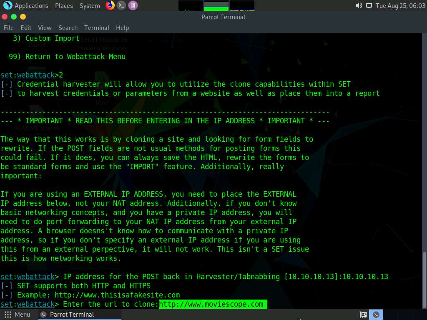Viewport: 427px width, 320px height.
Task: Click the green-bar system monitor graph in the top panel
Action: point(216,6)
